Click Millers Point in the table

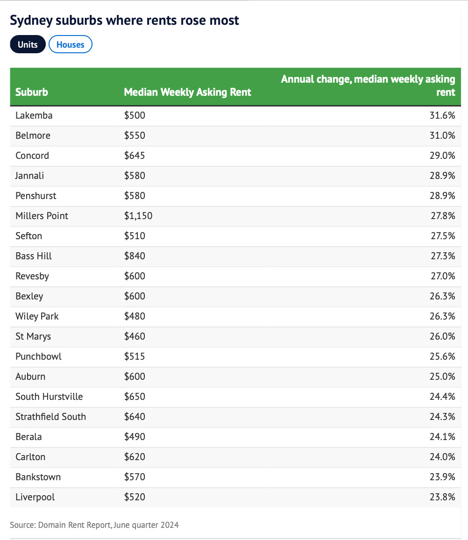point(42,216)
